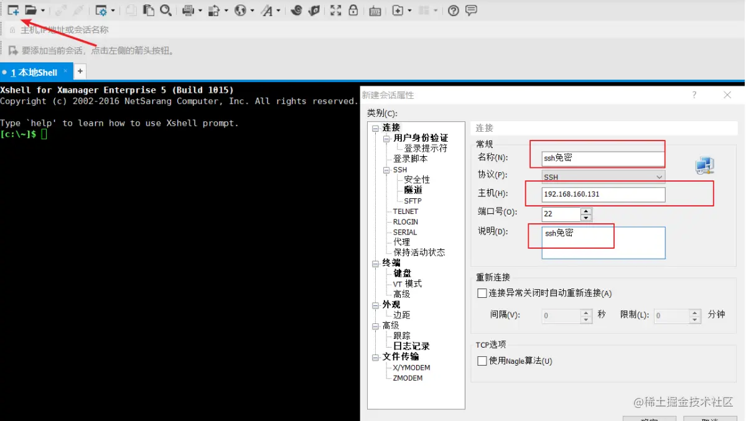Screen dimensions: 746x421
Task: Select 跟踪 under 高级
Action: point(401,336)
